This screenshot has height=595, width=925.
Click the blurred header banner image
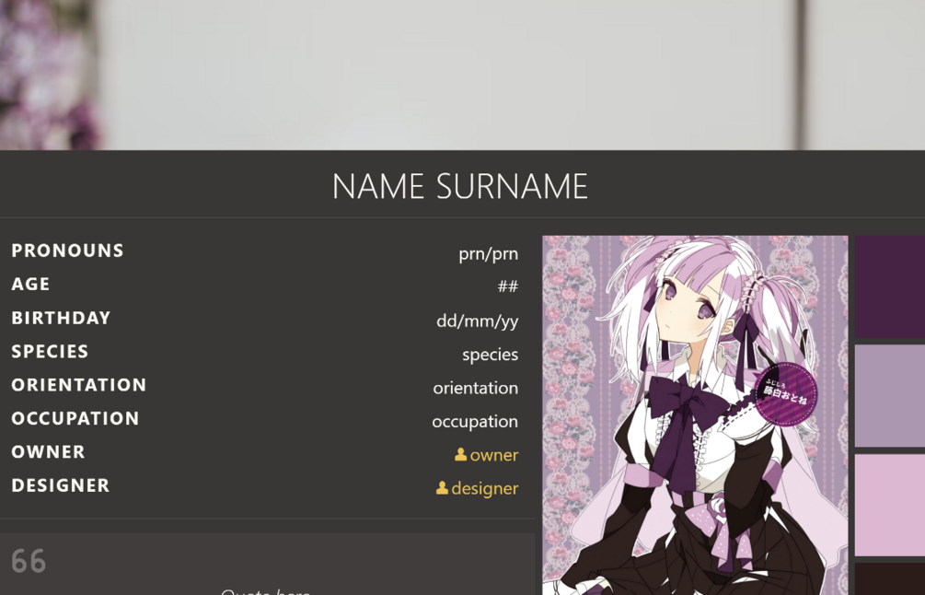(462, 75)
